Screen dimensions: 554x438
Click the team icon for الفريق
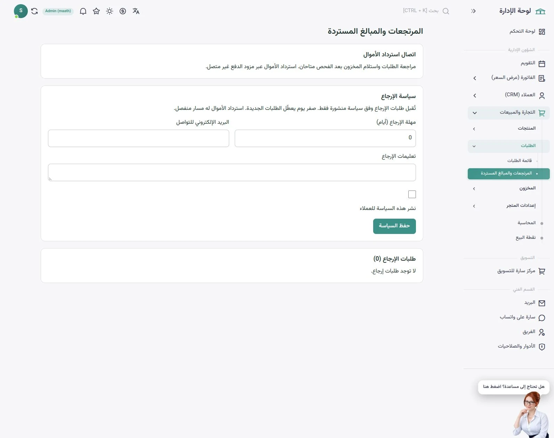coord(542,332)
